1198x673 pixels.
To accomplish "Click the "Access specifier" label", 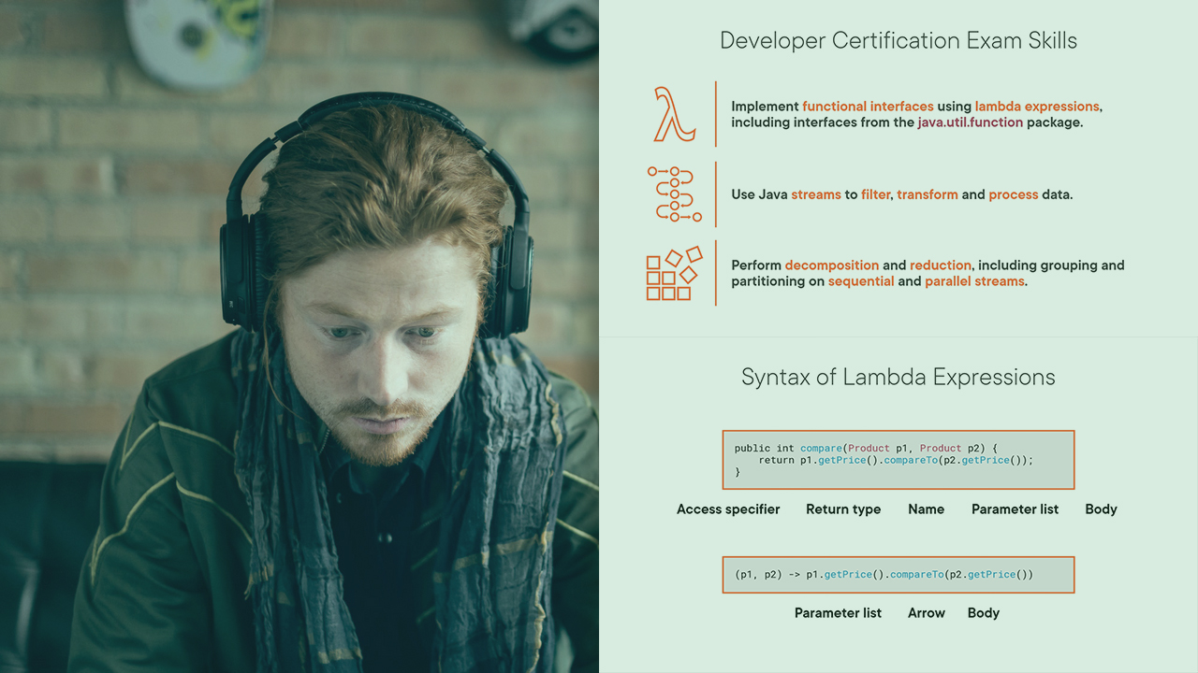I will (728, 509).
